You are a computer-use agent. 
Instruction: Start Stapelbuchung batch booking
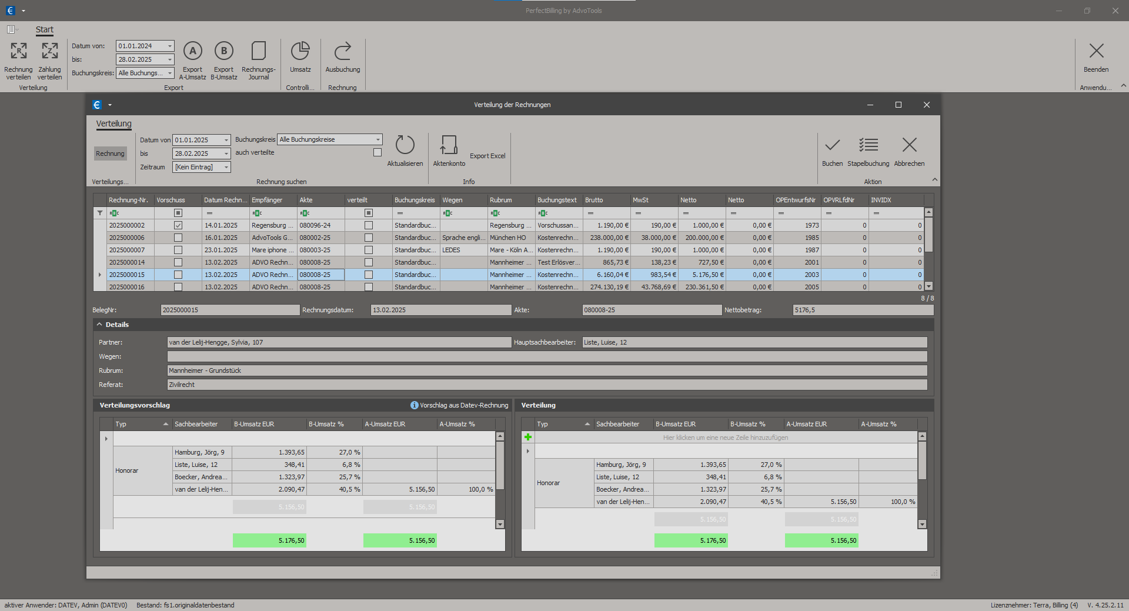tap(868, 145)
